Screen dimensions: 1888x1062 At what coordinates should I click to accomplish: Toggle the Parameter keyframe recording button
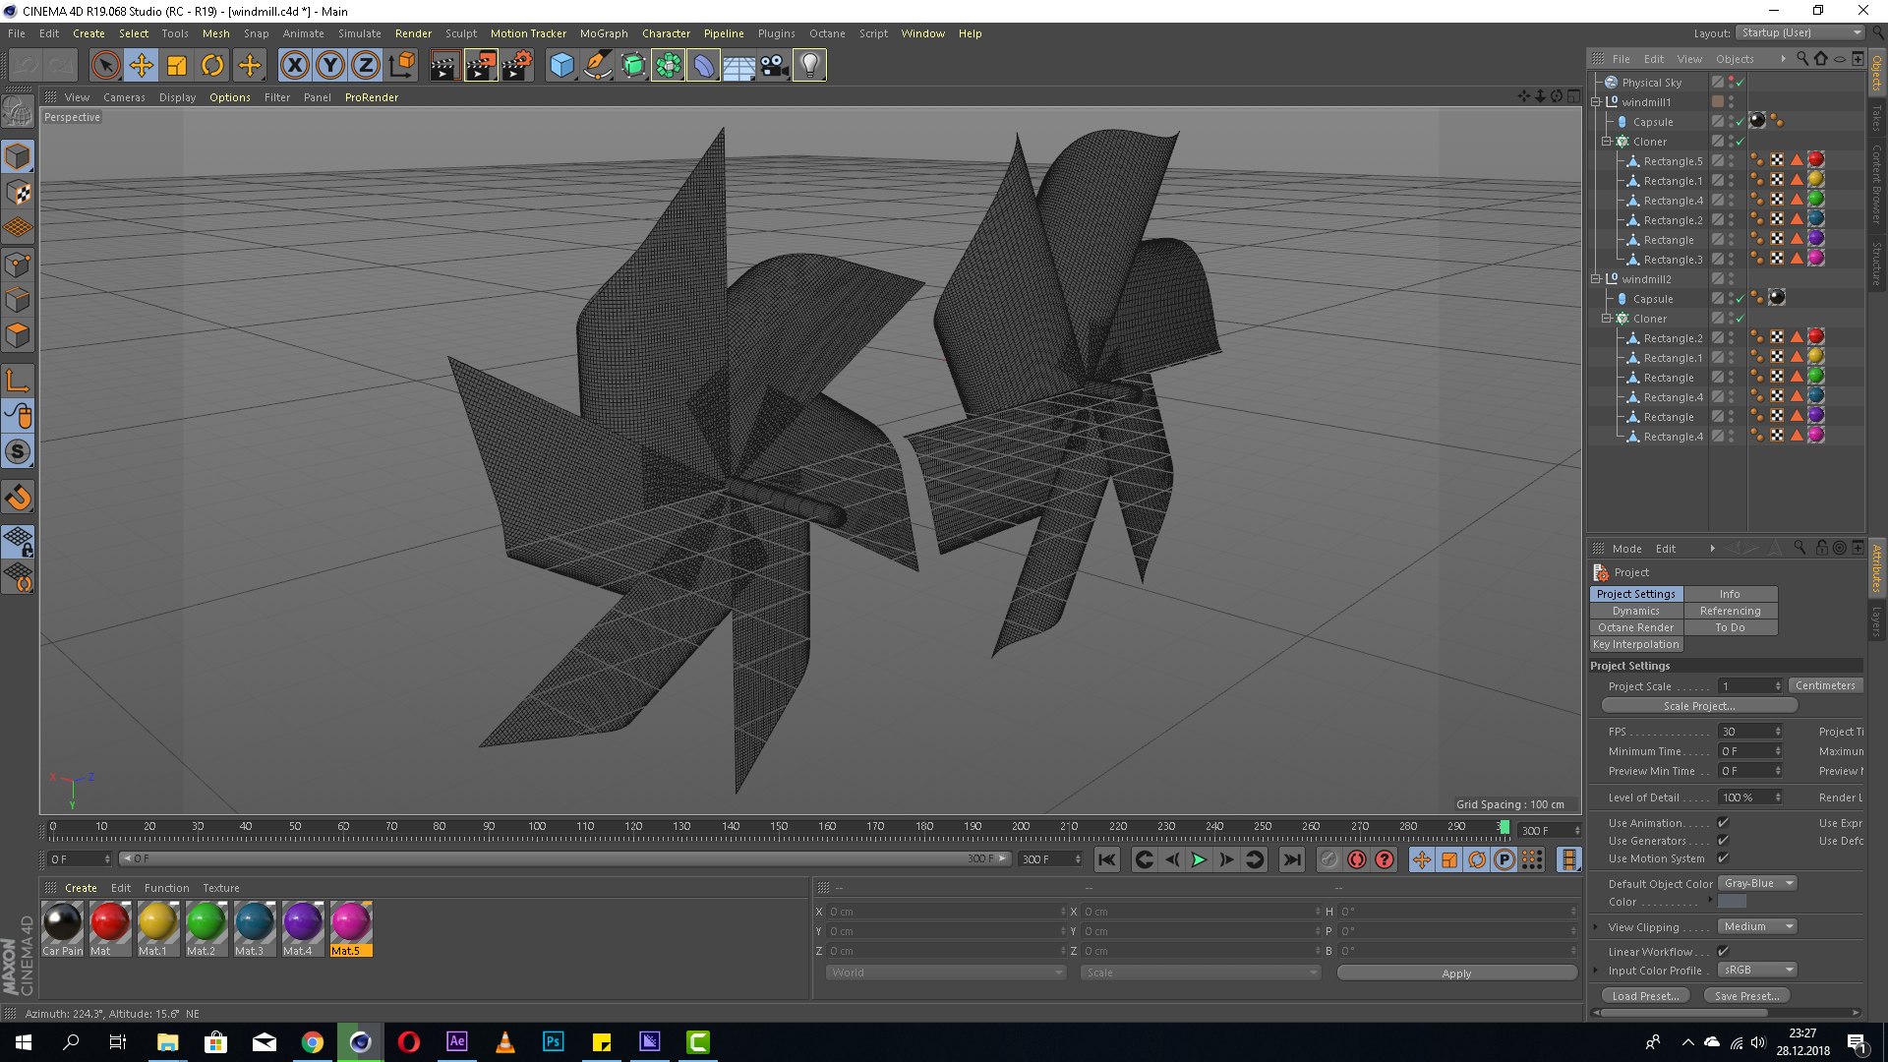(1504, 859)
